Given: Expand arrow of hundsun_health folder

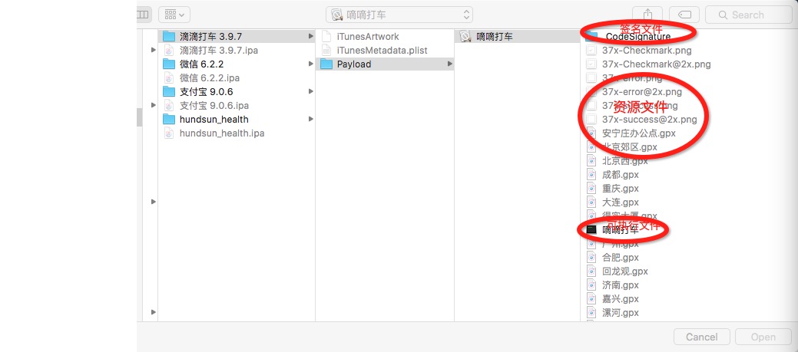Looking at the screenshot, I should [310, 119].
